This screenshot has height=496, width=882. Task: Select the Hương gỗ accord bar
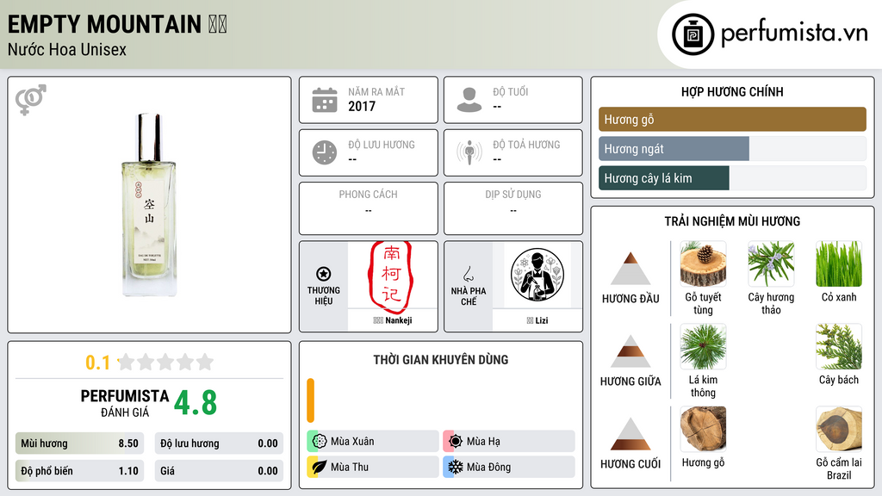732,119
